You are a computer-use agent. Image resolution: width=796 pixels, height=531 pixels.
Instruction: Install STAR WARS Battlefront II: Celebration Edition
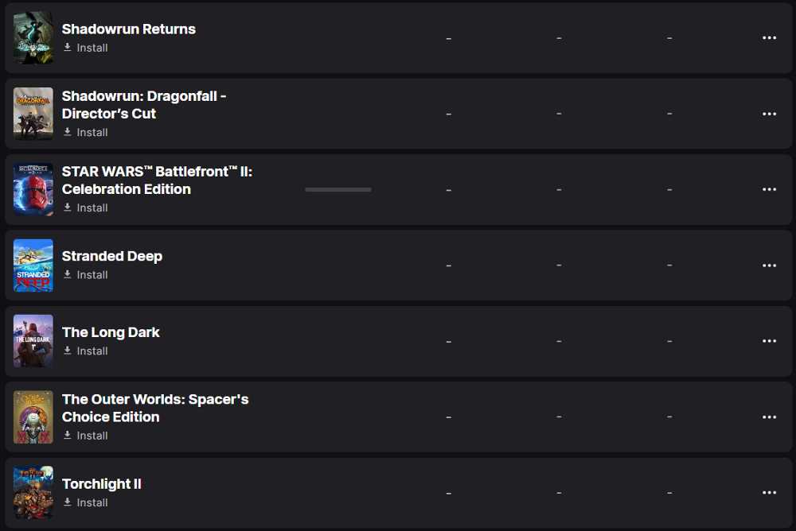click(x=85, y=208)
